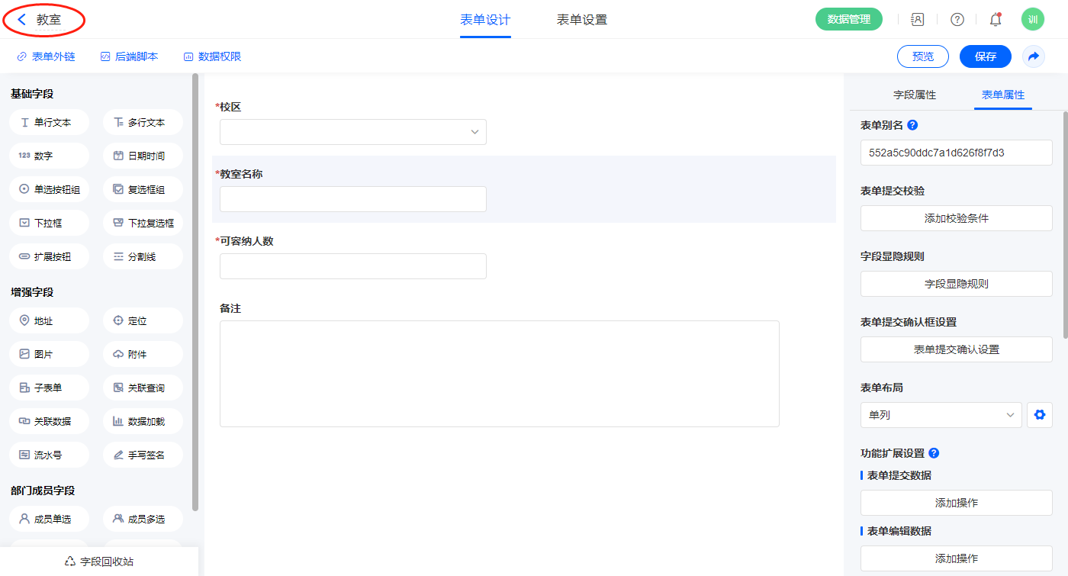Click the user avatar icon
1068x576 pixels.
coord(1032,20)
